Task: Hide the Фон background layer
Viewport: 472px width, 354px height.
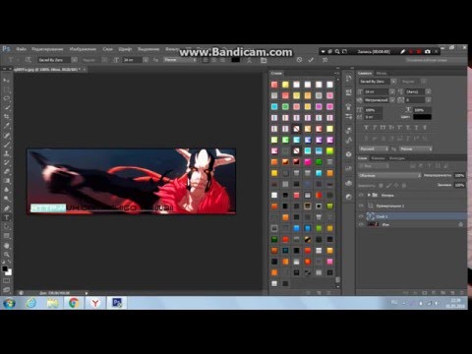Action: pyautogui.click(x=361, y=224)
